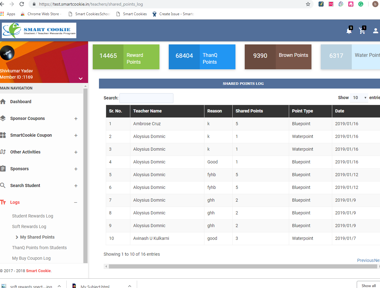Go to the Previous page of entries

(x=365, y=260)
